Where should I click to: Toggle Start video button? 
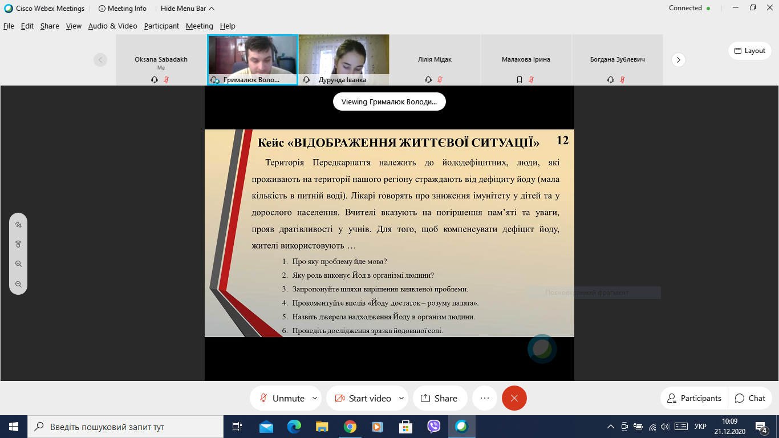tap(362, 398)
